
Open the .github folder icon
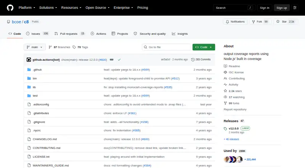29,69
